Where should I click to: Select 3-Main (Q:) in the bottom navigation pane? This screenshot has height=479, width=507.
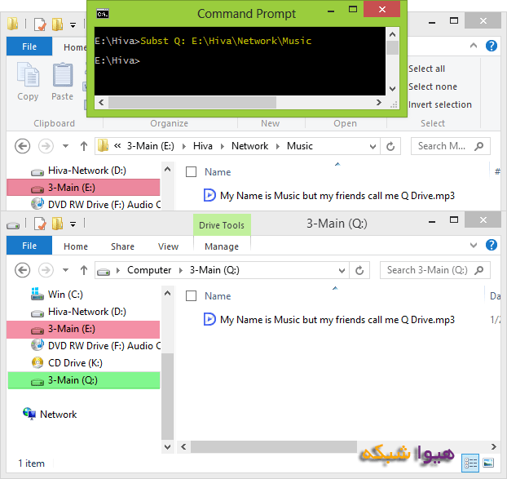(83, 380)
